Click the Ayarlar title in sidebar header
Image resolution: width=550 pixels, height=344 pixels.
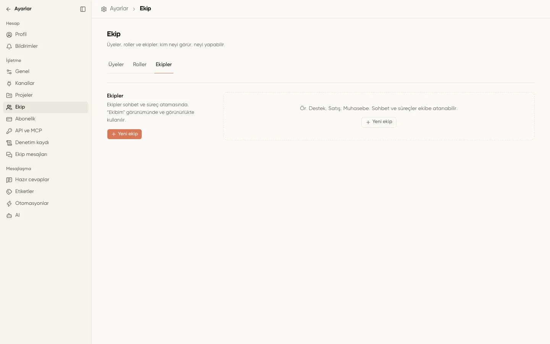pyautogui.click(x=23, y=9)
